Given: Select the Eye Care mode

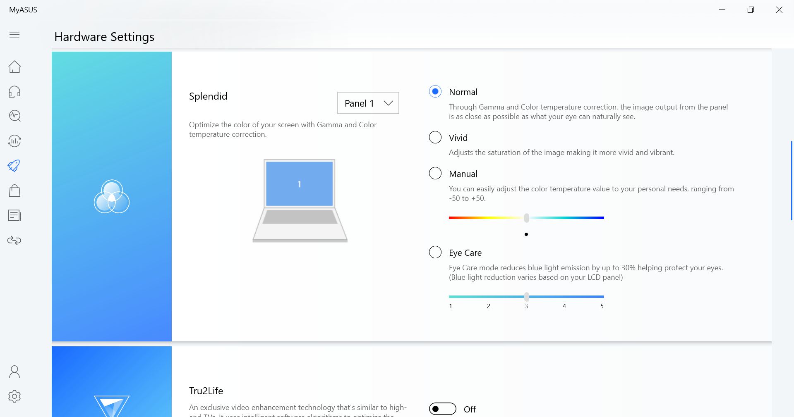Looking at the screenshot, I should [x=435, y=252].
